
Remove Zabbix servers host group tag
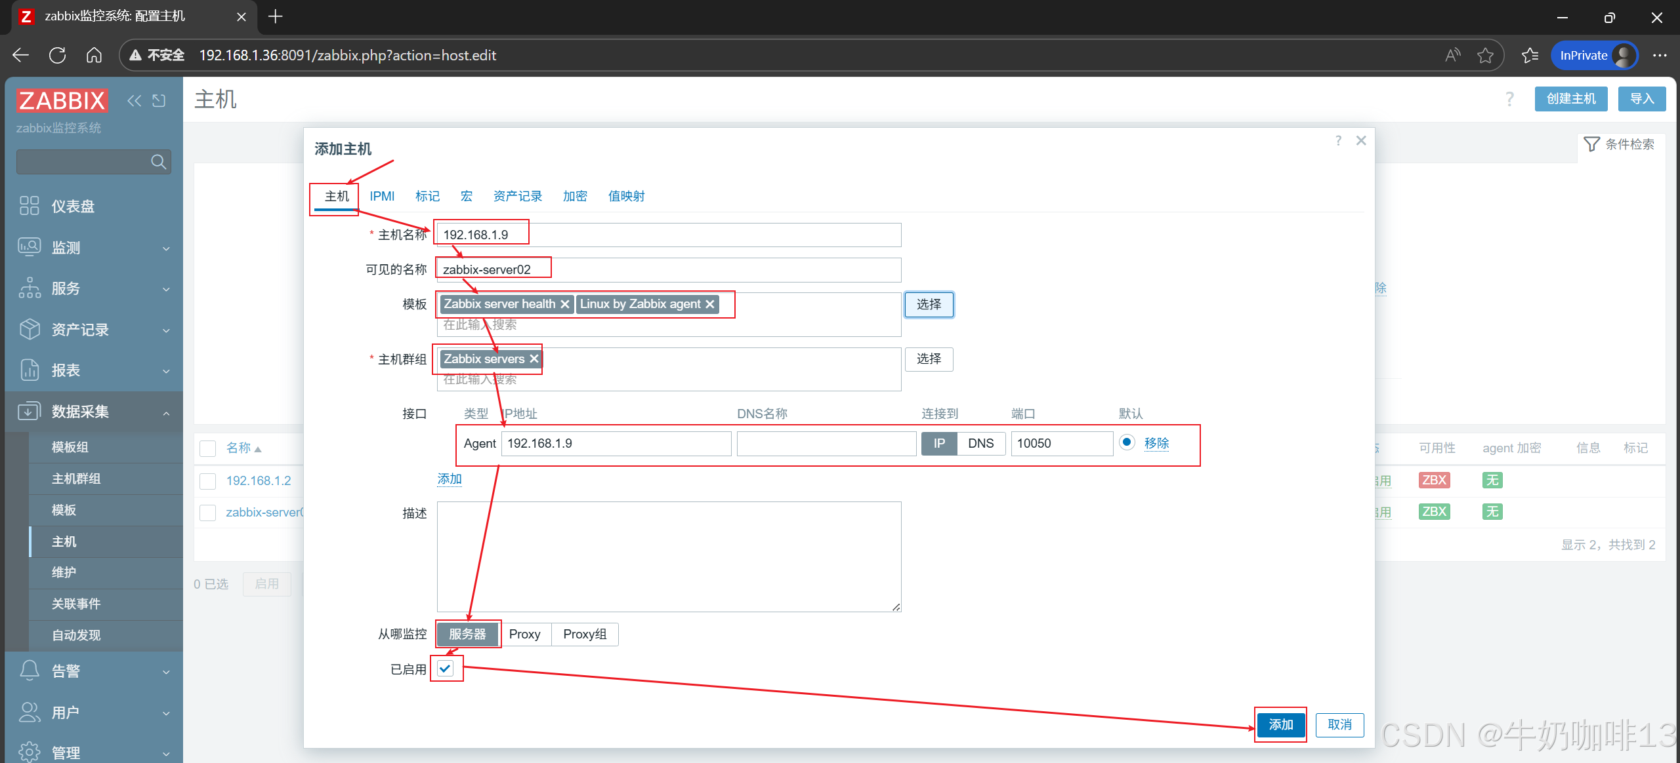(x=534, y=359)
